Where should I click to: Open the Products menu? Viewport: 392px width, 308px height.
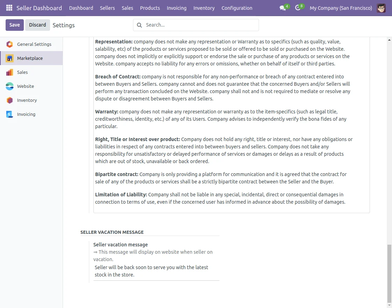click(150, 8)
